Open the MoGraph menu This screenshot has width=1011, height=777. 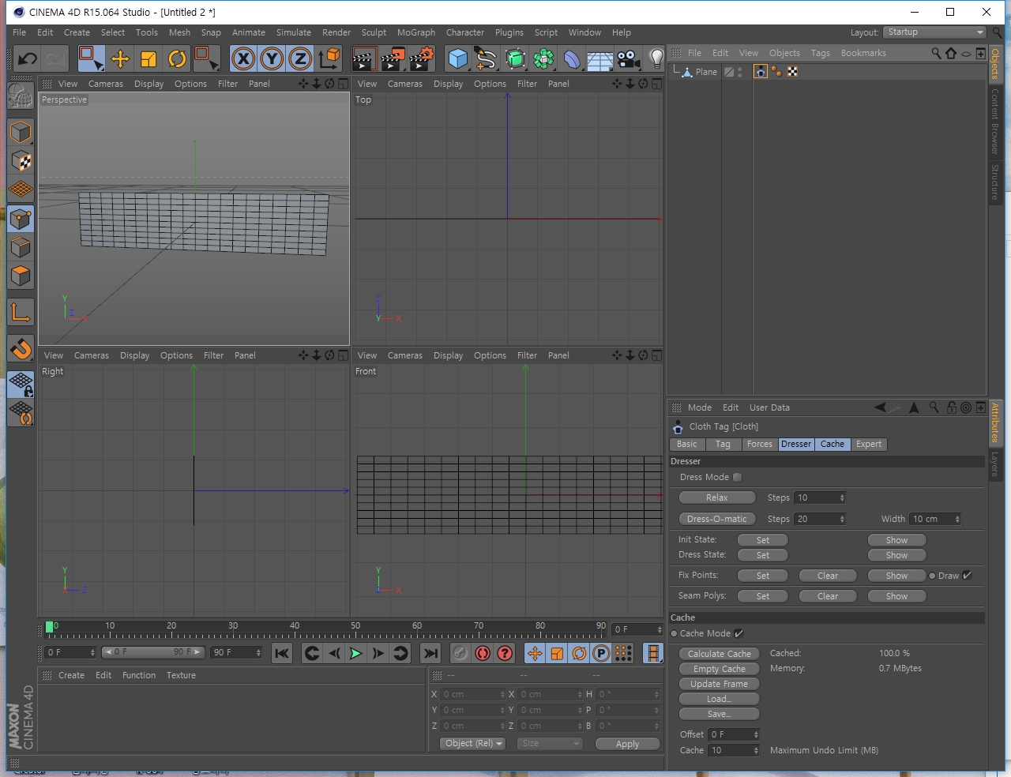point(416,32)
